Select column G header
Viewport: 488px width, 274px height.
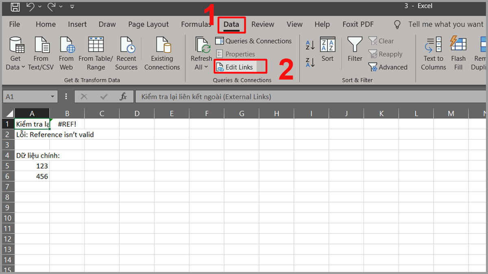[242, 114]
